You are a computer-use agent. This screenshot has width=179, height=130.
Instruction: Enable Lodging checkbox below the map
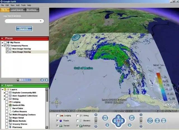click(57, 116)
